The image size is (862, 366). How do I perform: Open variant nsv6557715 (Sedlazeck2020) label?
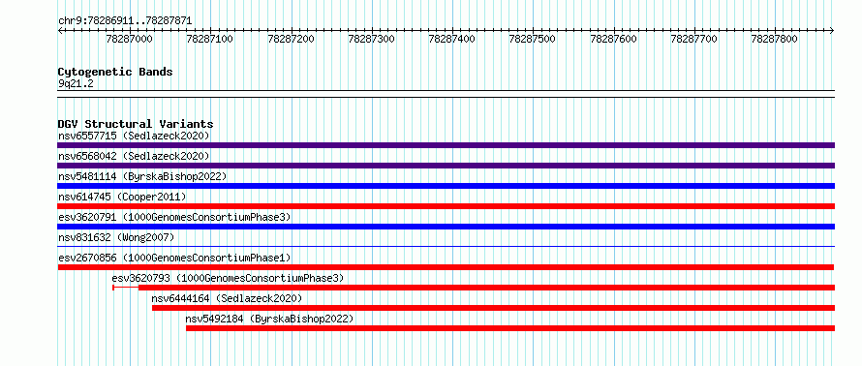click(x=134, y=136)
